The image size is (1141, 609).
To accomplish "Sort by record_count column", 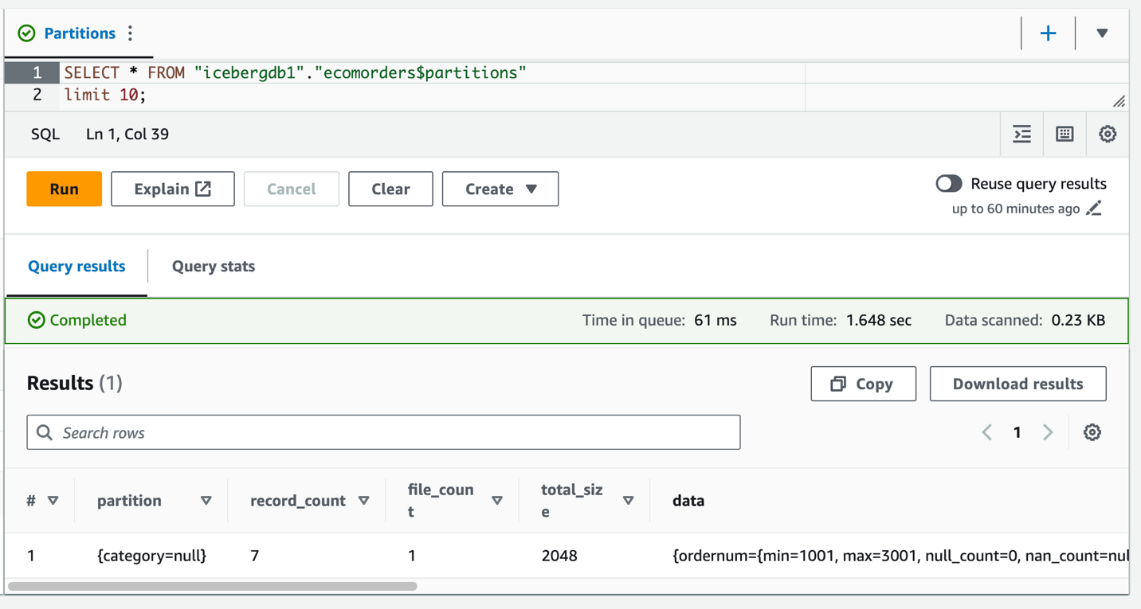I will click(x=363, y=501).
